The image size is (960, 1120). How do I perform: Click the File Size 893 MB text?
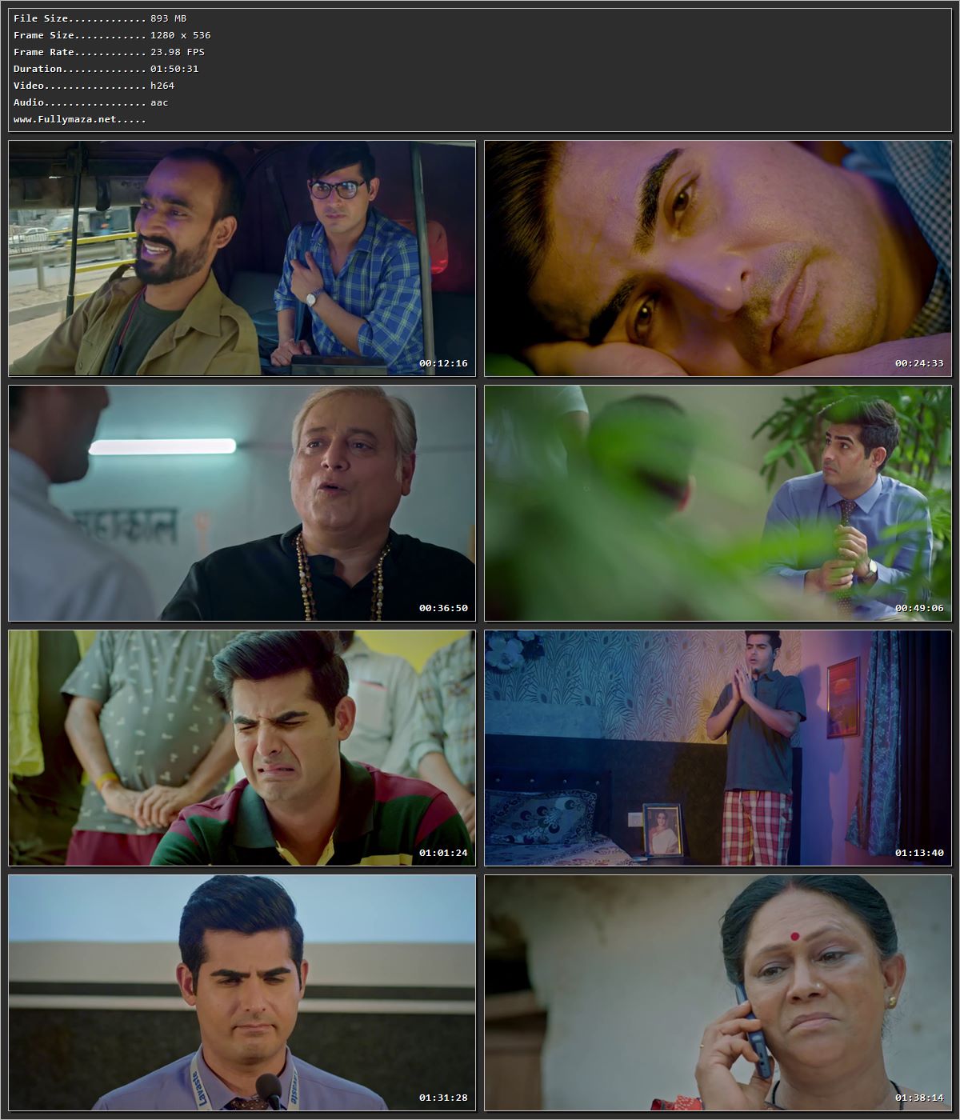100,18
